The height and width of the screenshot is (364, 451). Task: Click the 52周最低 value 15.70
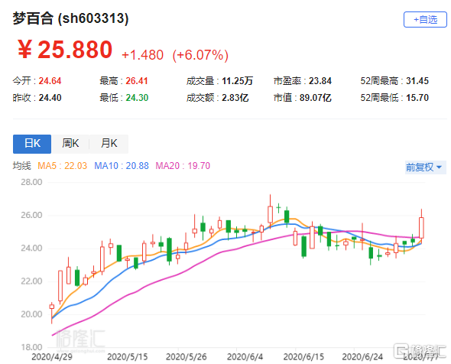(417, 98)
